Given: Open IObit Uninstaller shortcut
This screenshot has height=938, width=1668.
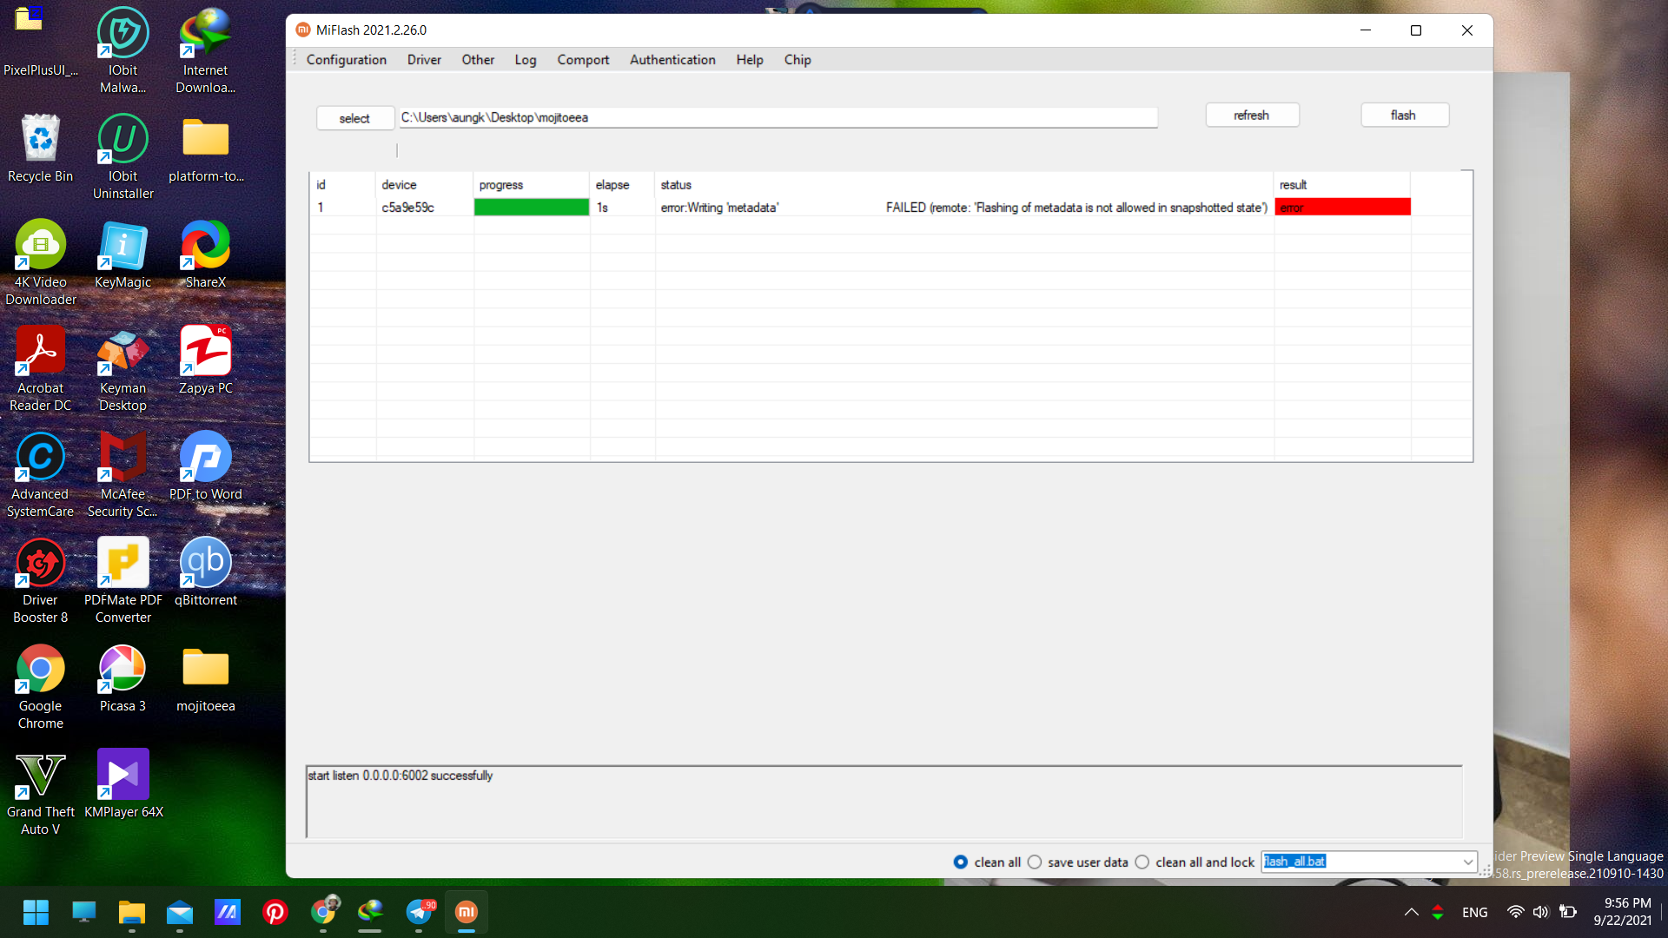Looking at the screenshot, I should tap(122, 156).
